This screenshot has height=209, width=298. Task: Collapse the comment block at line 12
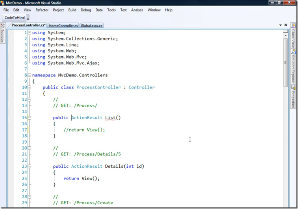tap(30, 100)
